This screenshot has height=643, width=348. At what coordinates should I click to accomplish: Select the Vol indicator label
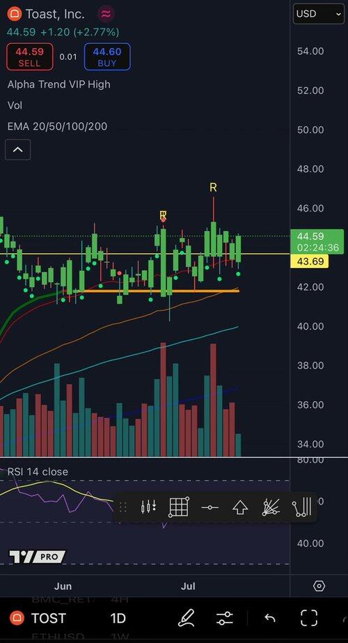tap(15, 105)
